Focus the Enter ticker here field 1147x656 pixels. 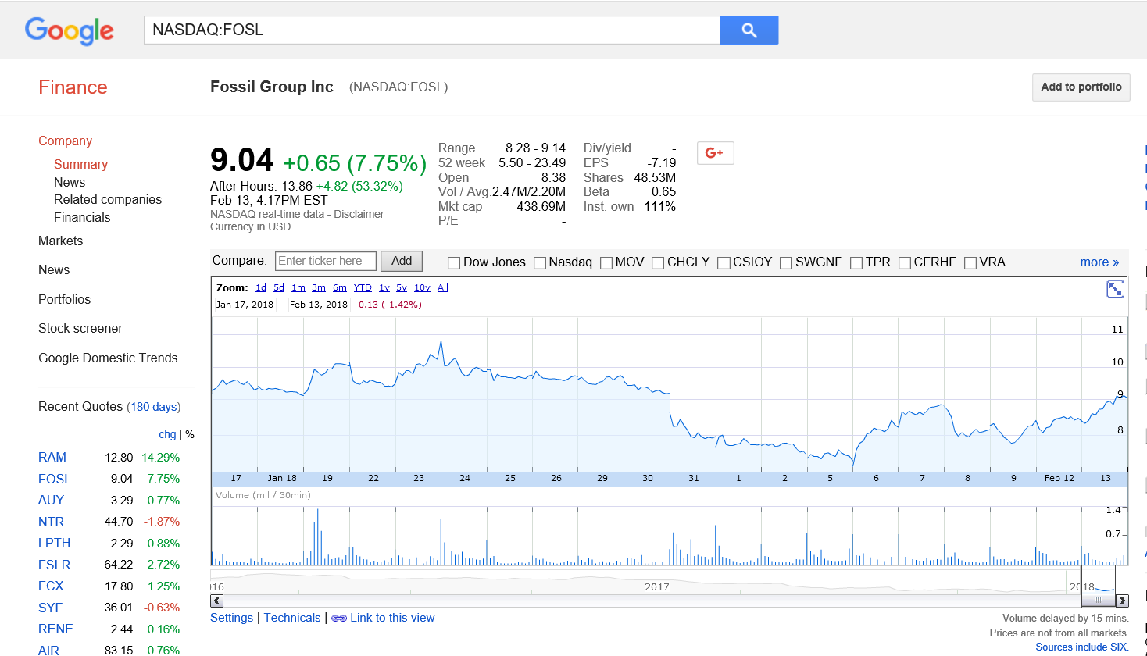[x=326, y=262]
